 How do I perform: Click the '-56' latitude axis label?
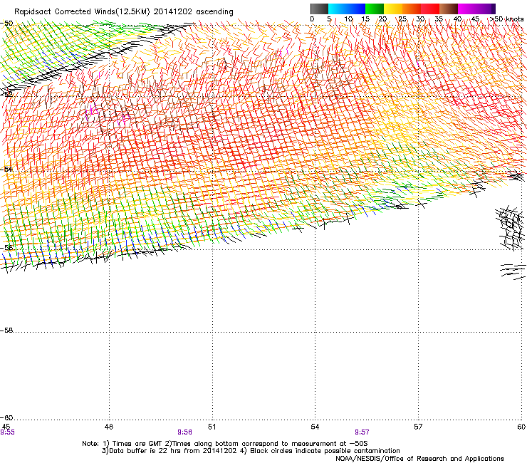6,247
